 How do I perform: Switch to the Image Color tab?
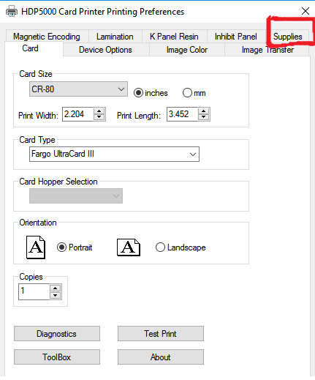point(187,50)
